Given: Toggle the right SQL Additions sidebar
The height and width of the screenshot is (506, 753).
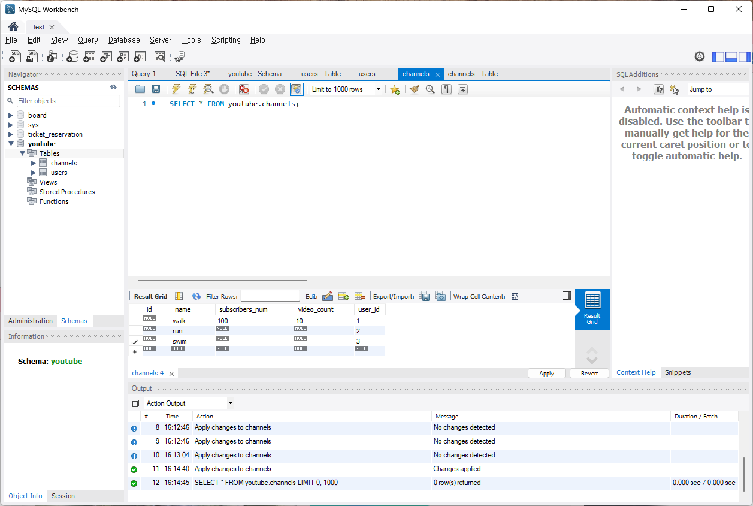Looking at the screenshot, I should (744, 57).
